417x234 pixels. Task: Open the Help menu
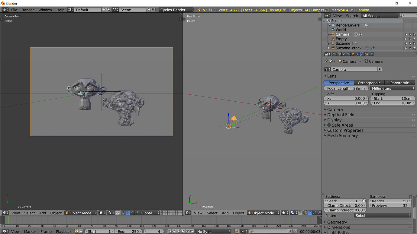(60, 10)
